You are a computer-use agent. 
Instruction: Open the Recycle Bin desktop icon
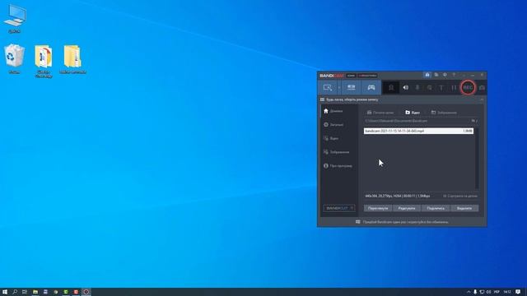click(x=14, y=58)
